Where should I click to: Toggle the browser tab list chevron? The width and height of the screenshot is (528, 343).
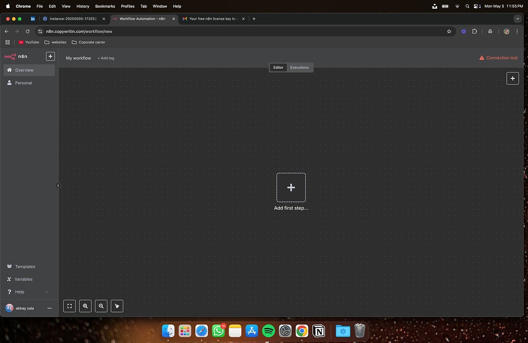517,19
